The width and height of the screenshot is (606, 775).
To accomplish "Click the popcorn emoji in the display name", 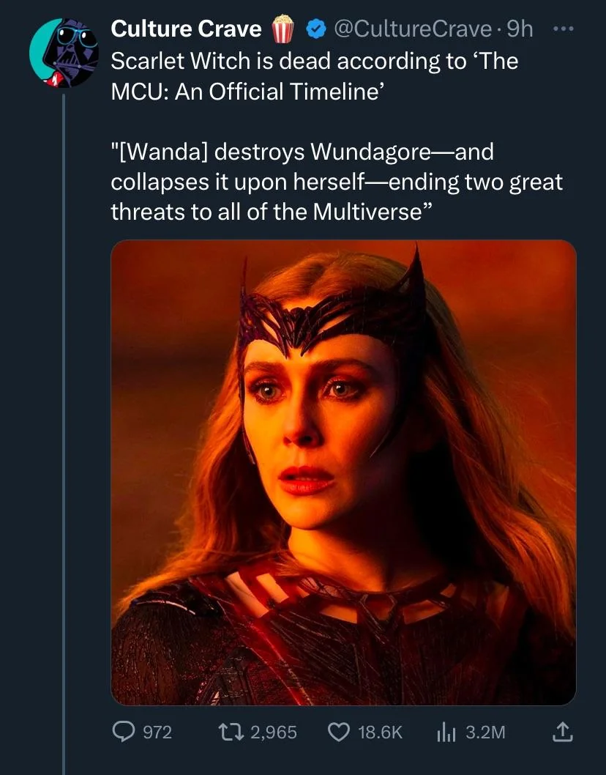I will click(283, 29).
